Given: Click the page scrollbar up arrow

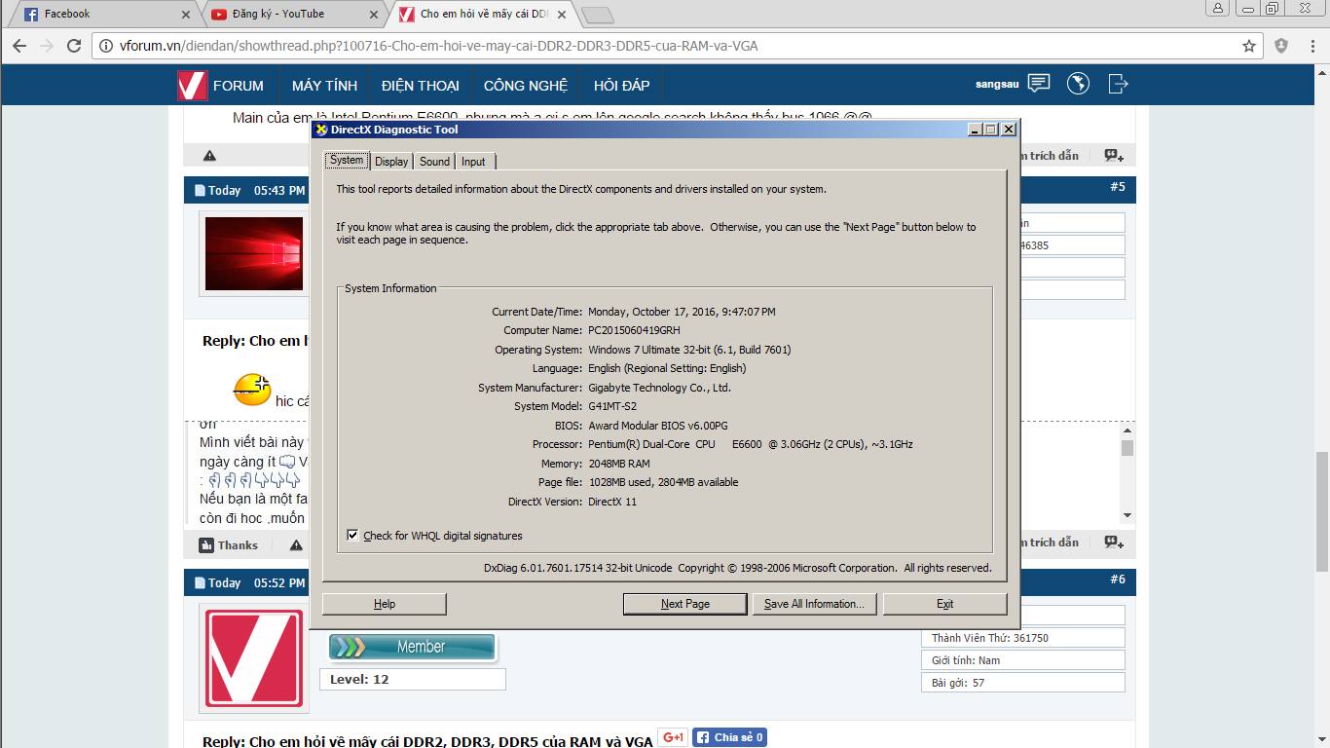Looking at the screenshot, I should 1322,71.
